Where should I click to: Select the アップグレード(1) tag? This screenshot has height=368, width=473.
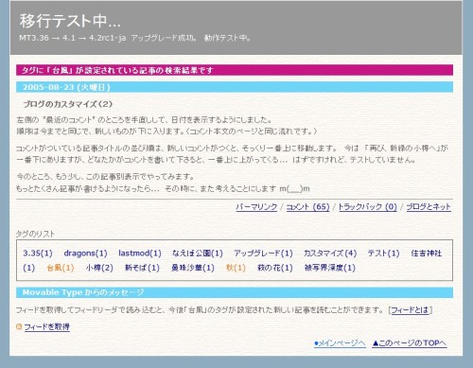point(263,254)
